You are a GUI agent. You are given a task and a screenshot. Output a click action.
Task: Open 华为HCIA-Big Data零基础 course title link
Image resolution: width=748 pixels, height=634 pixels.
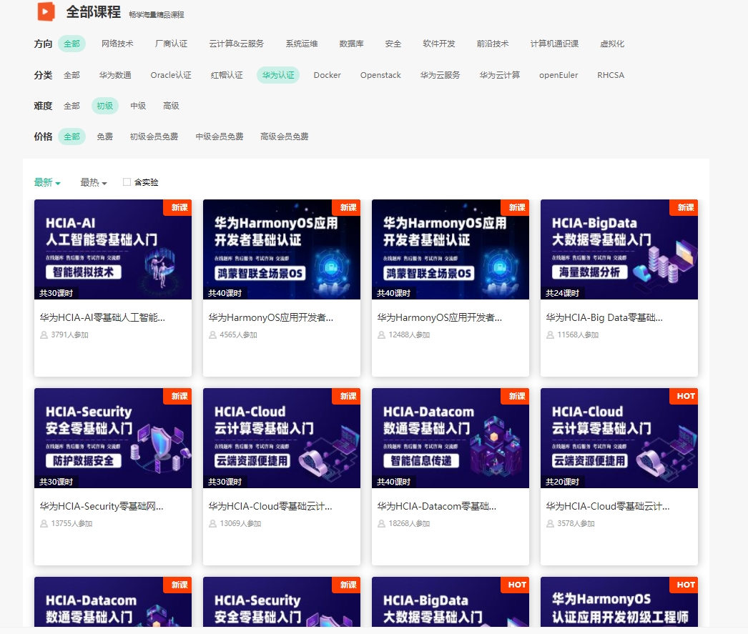pyautogui.click(x=604, y=317)
